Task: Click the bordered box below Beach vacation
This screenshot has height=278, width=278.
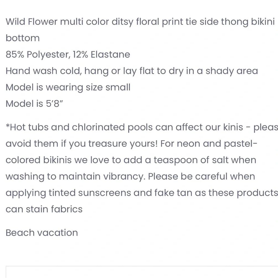Action: point(142,272)
